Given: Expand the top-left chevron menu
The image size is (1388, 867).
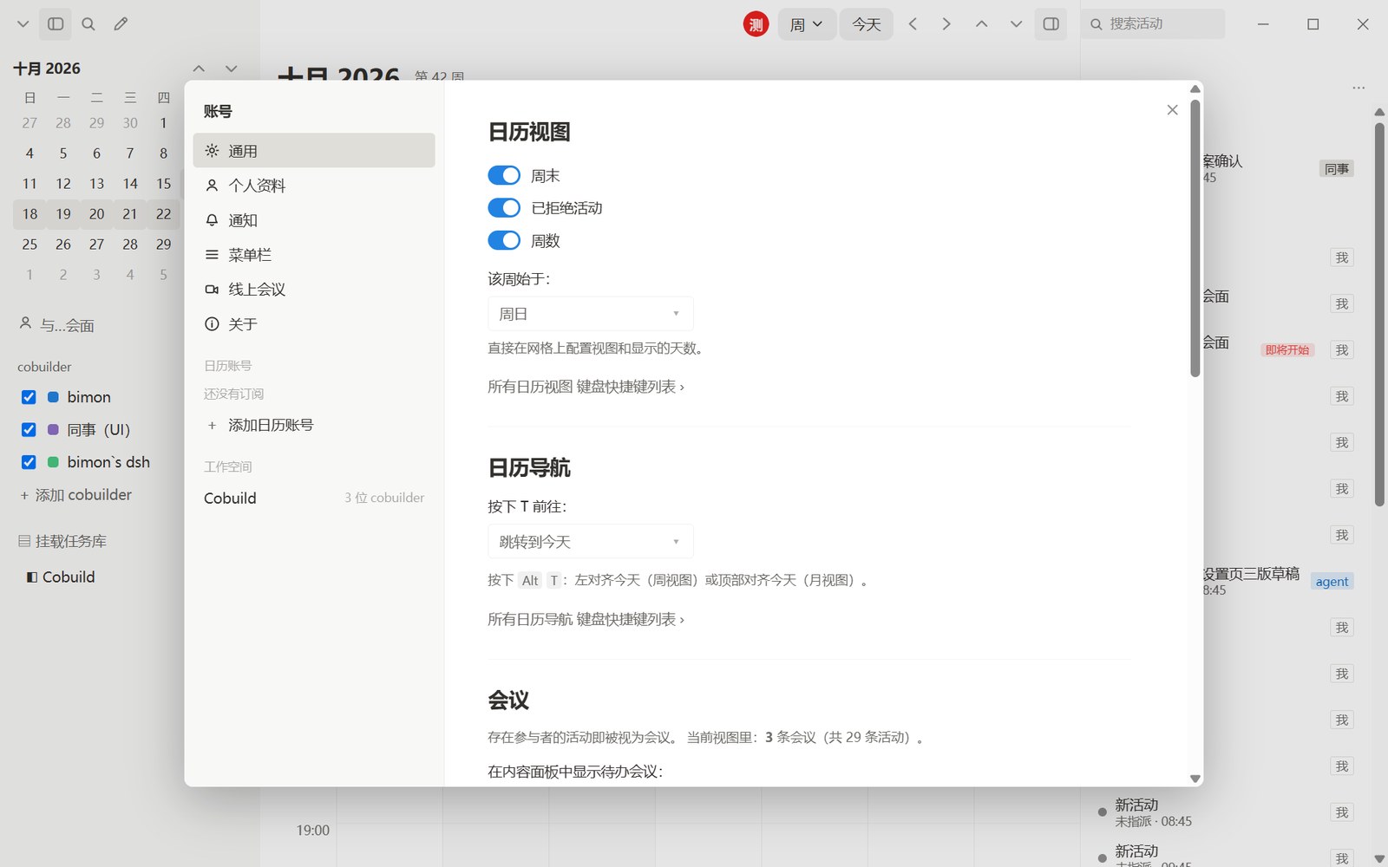Looking at the screenshot, I should pyautogui.click(x=23, y=24).
